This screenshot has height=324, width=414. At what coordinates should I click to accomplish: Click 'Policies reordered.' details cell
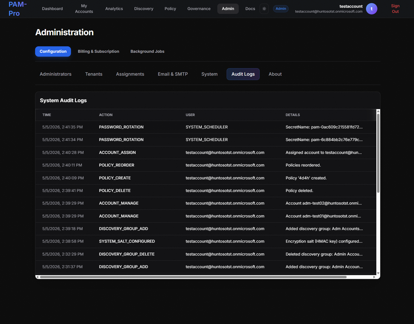[303, 165]
